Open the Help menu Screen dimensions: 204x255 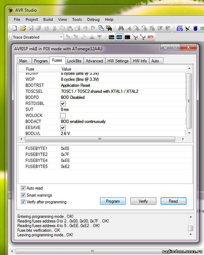point(109,20)
